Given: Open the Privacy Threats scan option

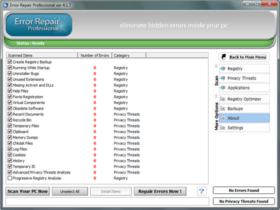Looking at the screenshot, I should pyautogui.click(x=244, y=78).
